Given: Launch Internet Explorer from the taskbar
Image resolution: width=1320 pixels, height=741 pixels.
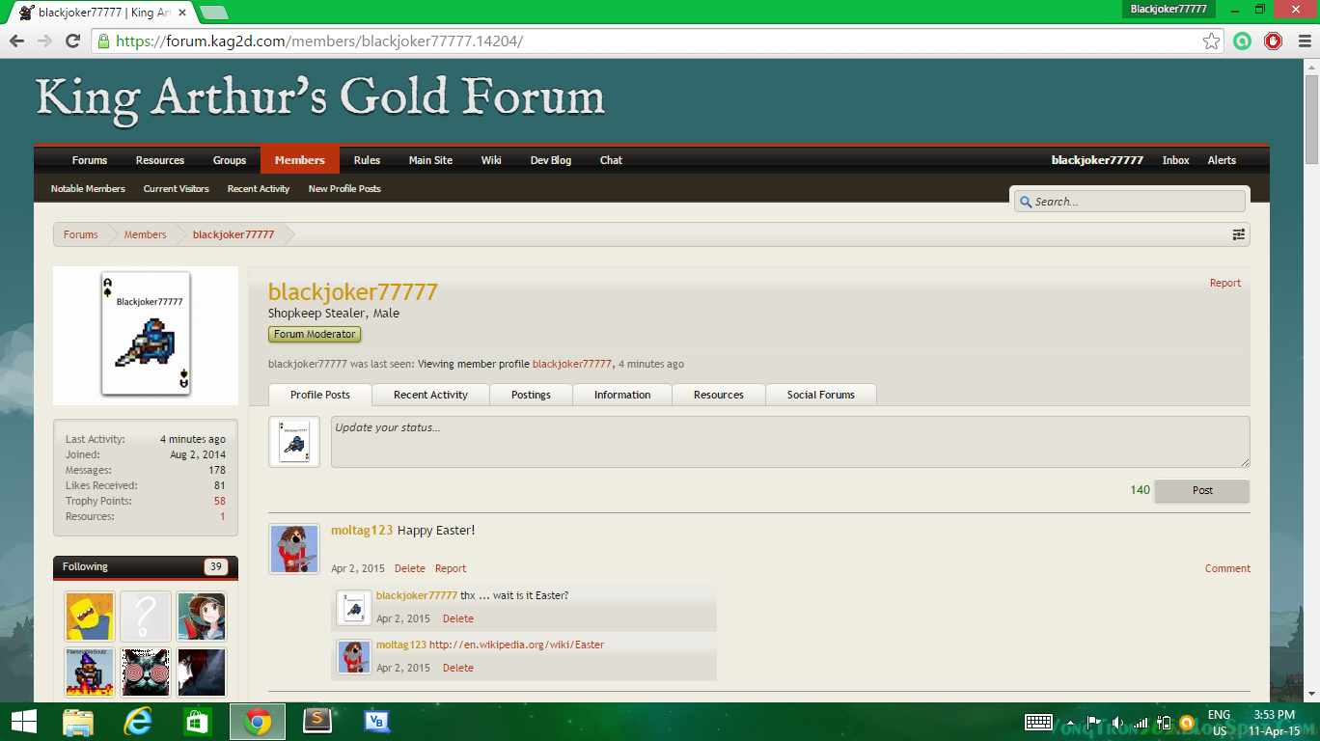Looking at the screenshot, I should 138,722.
